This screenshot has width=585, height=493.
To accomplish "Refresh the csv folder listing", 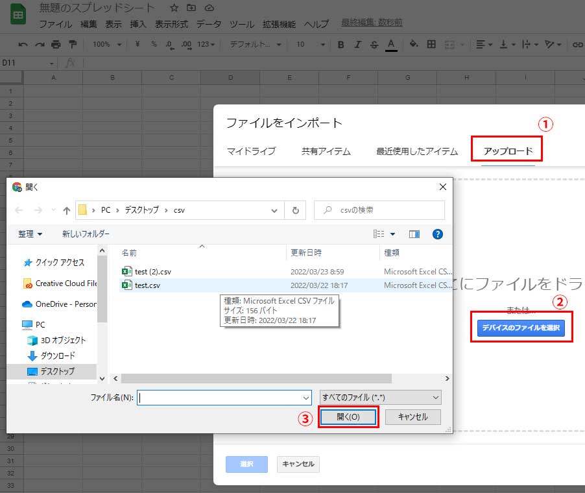I will 296,210.
